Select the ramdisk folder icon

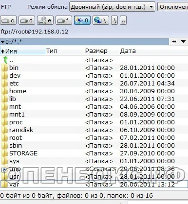click(x=5, y=130)
